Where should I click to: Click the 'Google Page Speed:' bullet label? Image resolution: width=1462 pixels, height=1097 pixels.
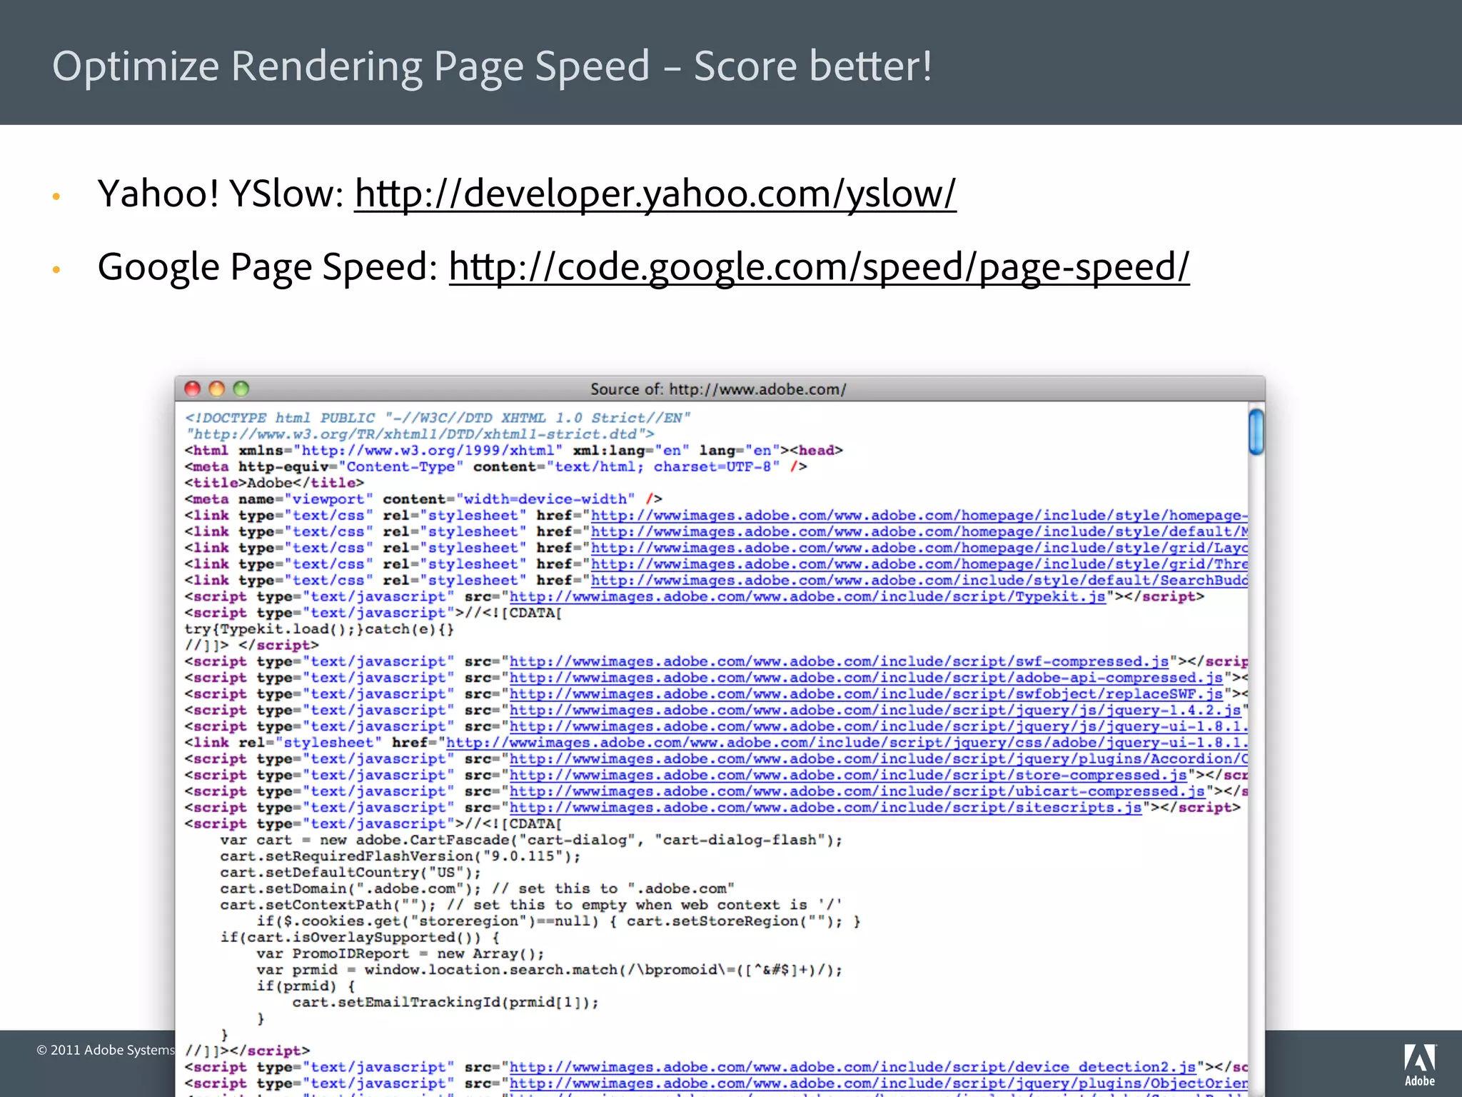pyautogui.click(x=268, y=267)
